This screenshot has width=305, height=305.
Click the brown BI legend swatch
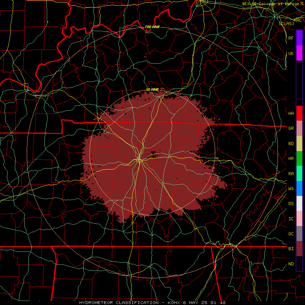299,249
